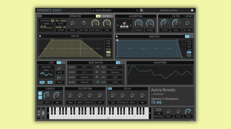Select operator tab D
This screenshot has width=231, height=129.
[x=111, y=16]
